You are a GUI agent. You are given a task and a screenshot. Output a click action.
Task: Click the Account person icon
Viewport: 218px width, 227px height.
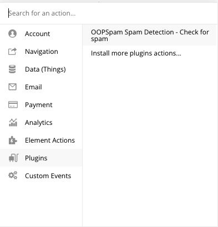click(x=12, y=34)
